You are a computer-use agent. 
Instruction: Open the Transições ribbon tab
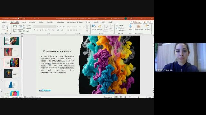coord(50,22)
